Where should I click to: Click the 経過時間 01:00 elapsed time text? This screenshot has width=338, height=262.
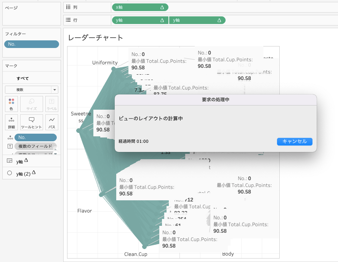tap(133, 141)
